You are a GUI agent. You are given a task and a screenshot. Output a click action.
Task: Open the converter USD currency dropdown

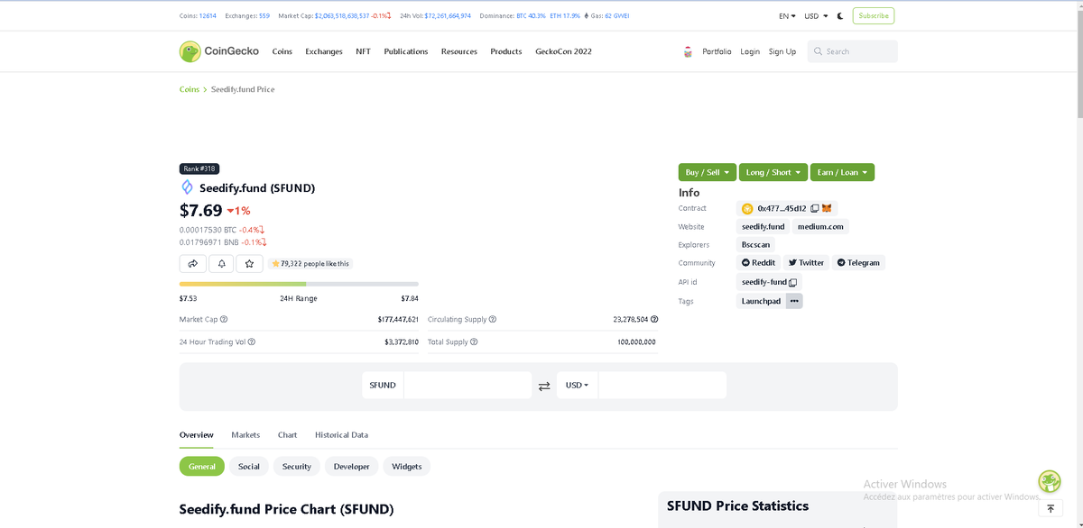[578, 385]
